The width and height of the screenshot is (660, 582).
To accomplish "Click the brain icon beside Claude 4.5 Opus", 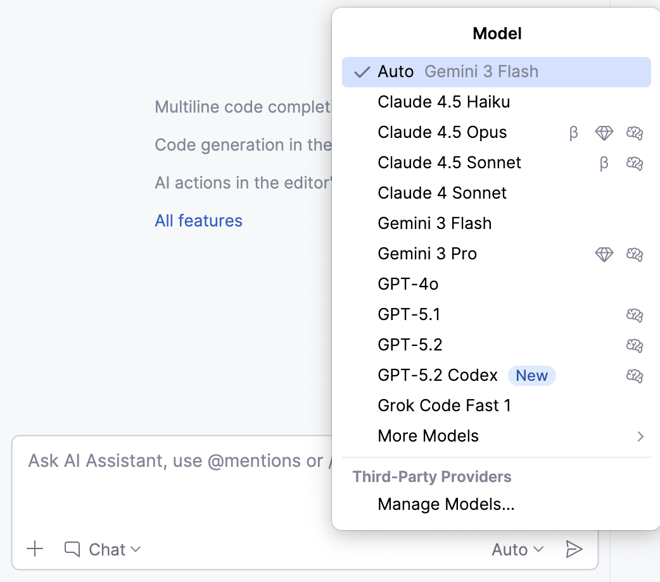I will click(635, 133).
